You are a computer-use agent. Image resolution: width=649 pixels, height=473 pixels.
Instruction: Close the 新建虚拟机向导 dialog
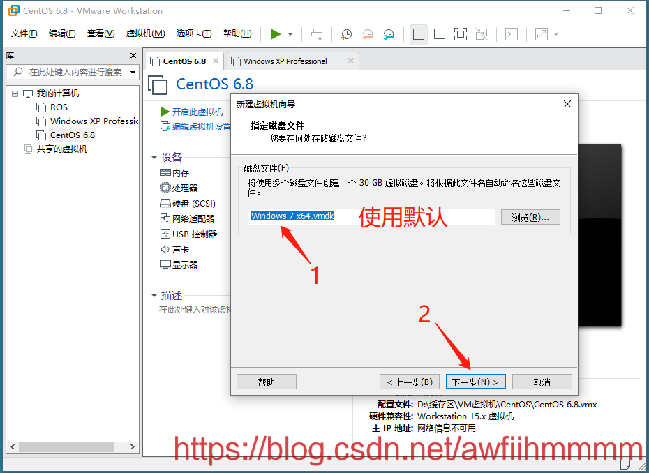[x=567, y=104]
